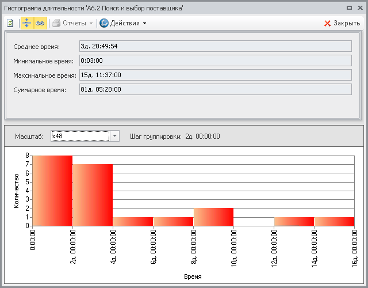The width and height of the screenshot is (368, 288).
Task: Expand the Масштаб dropdown arrow
Action: (x=114, y=136)
